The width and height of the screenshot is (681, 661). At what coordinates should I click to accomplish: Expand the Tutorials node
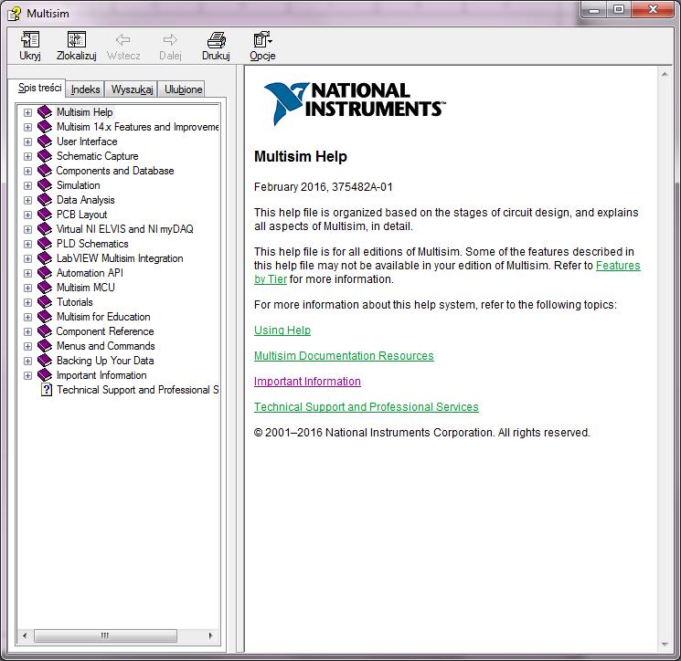27,302
